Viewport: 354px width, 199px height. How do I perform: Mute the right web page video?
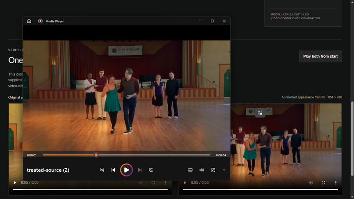(311, 182)
